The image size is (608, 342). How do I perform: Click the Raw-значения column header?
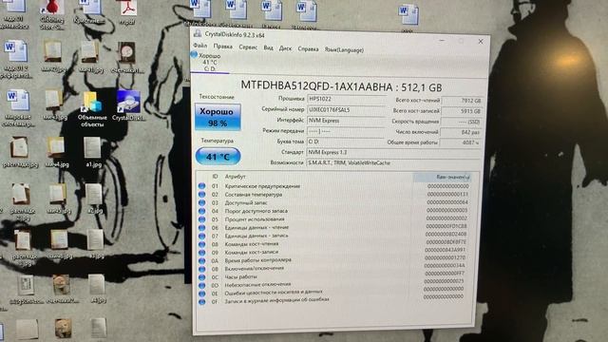[442, 178]
